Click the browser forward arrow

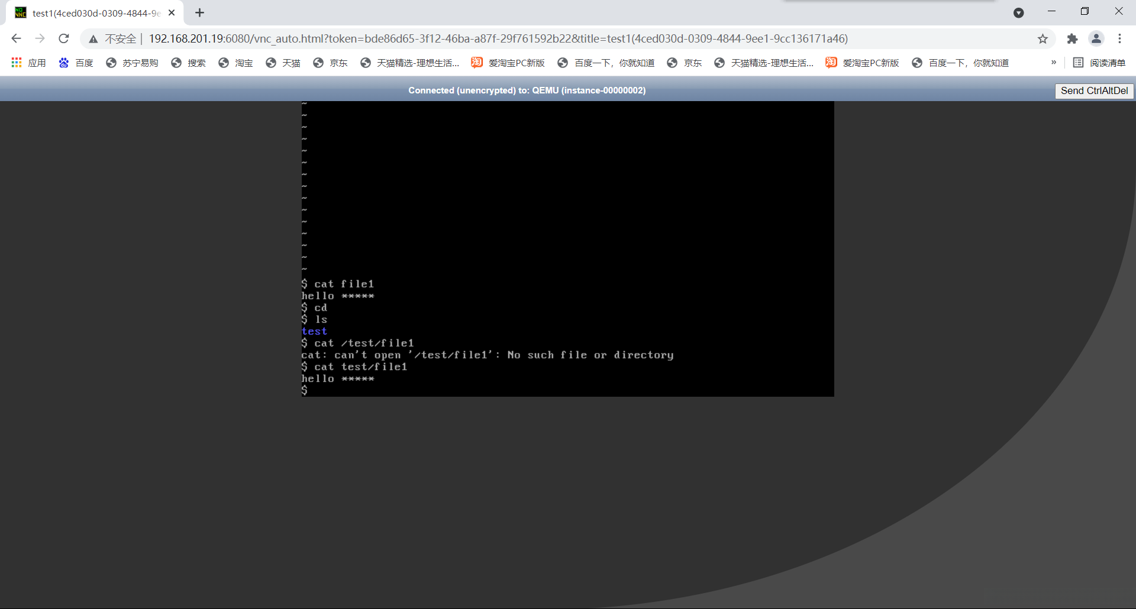tap(40, 38)
